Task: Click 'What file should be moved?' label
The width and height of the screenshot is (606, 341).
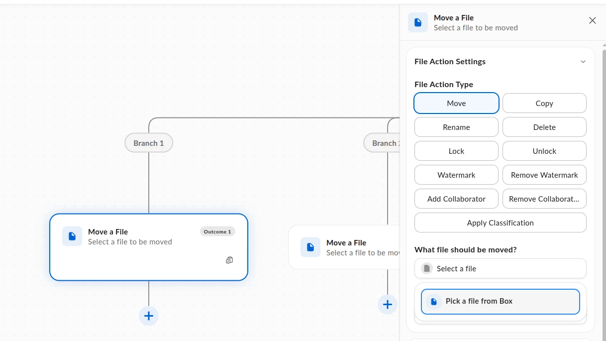Action: (466, 249)
